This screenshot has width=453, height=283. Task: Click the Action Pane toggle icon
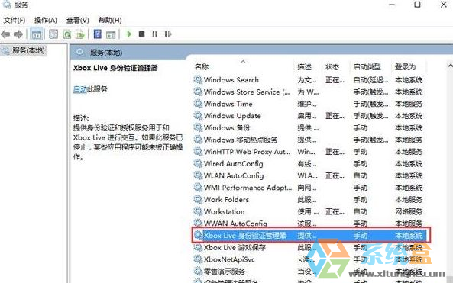[x=111, y=34]
